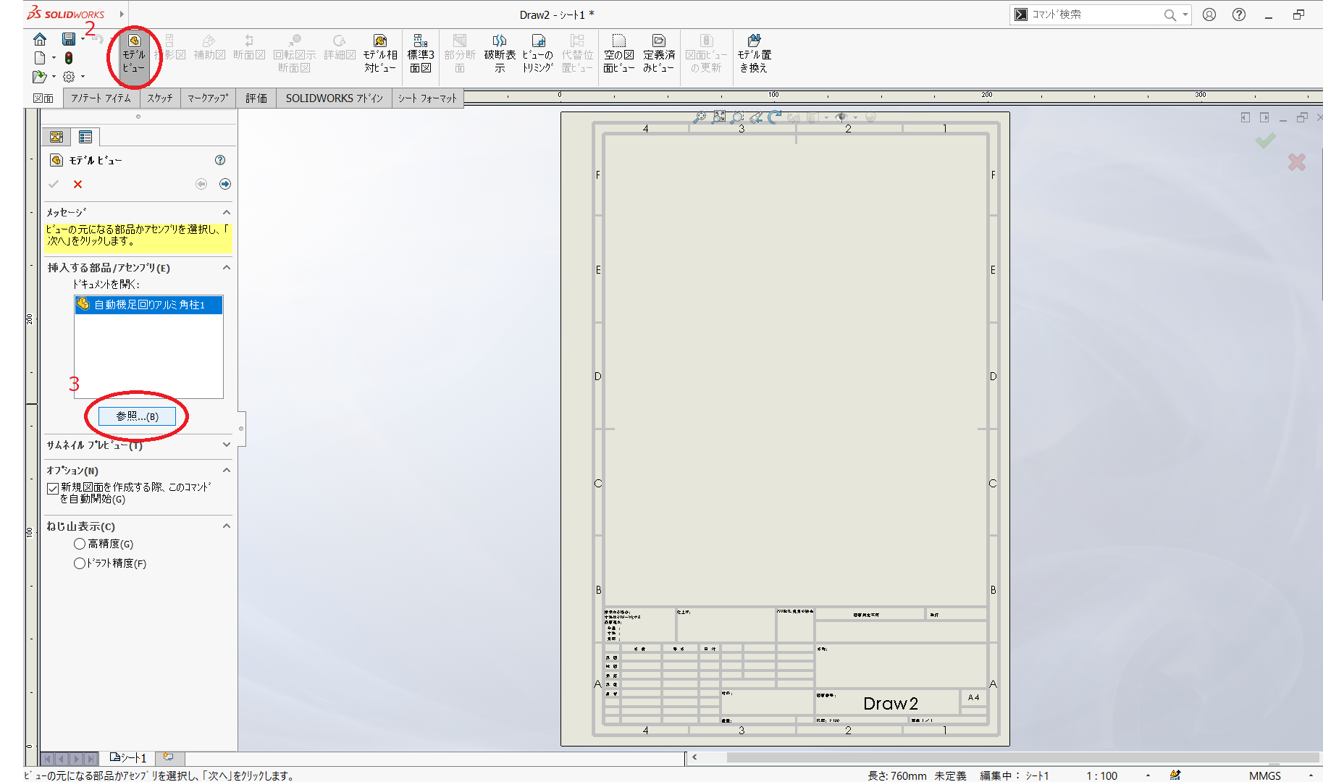Viewport: 1323px width, 782px height.
Task: Open the SOLIDWORKS アドイン tab
Action: [334, 98]
